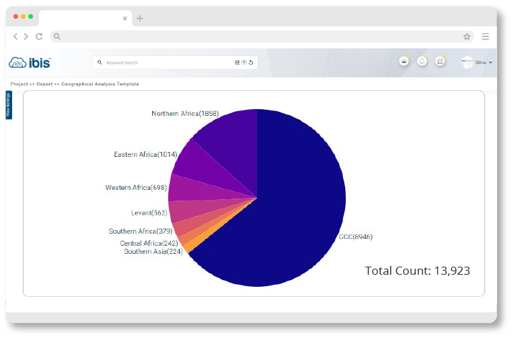Open a new browser tab
The height and width of the screenshot is (338, 512).
(140, 18)
